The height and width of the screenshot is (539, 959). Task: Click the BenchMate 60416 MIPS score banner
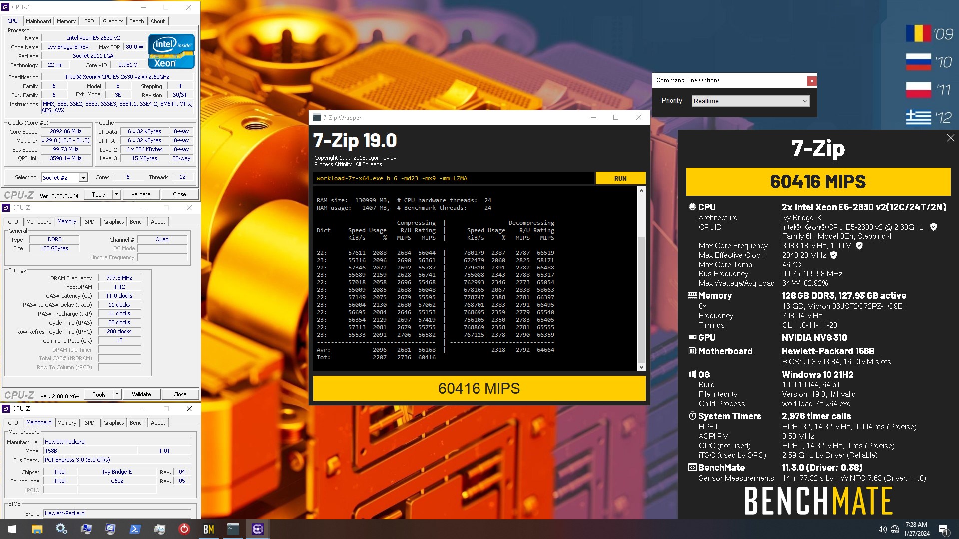coord(818,182)
